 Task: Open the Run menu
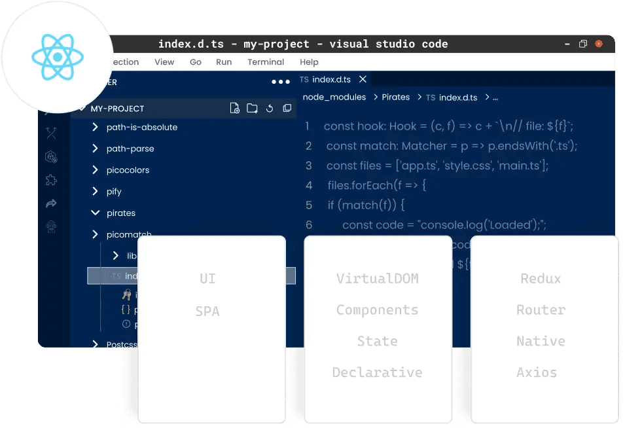click(224, 62)
